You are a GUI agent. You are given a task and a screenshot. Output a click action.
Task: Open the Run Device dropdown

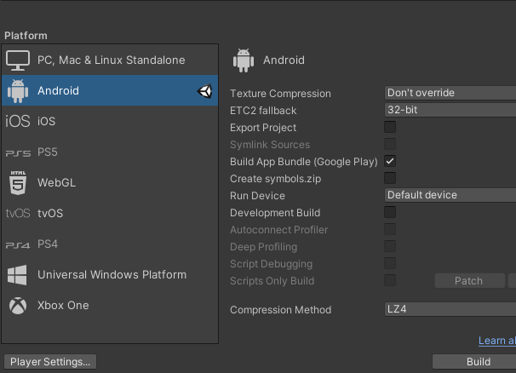450,195
